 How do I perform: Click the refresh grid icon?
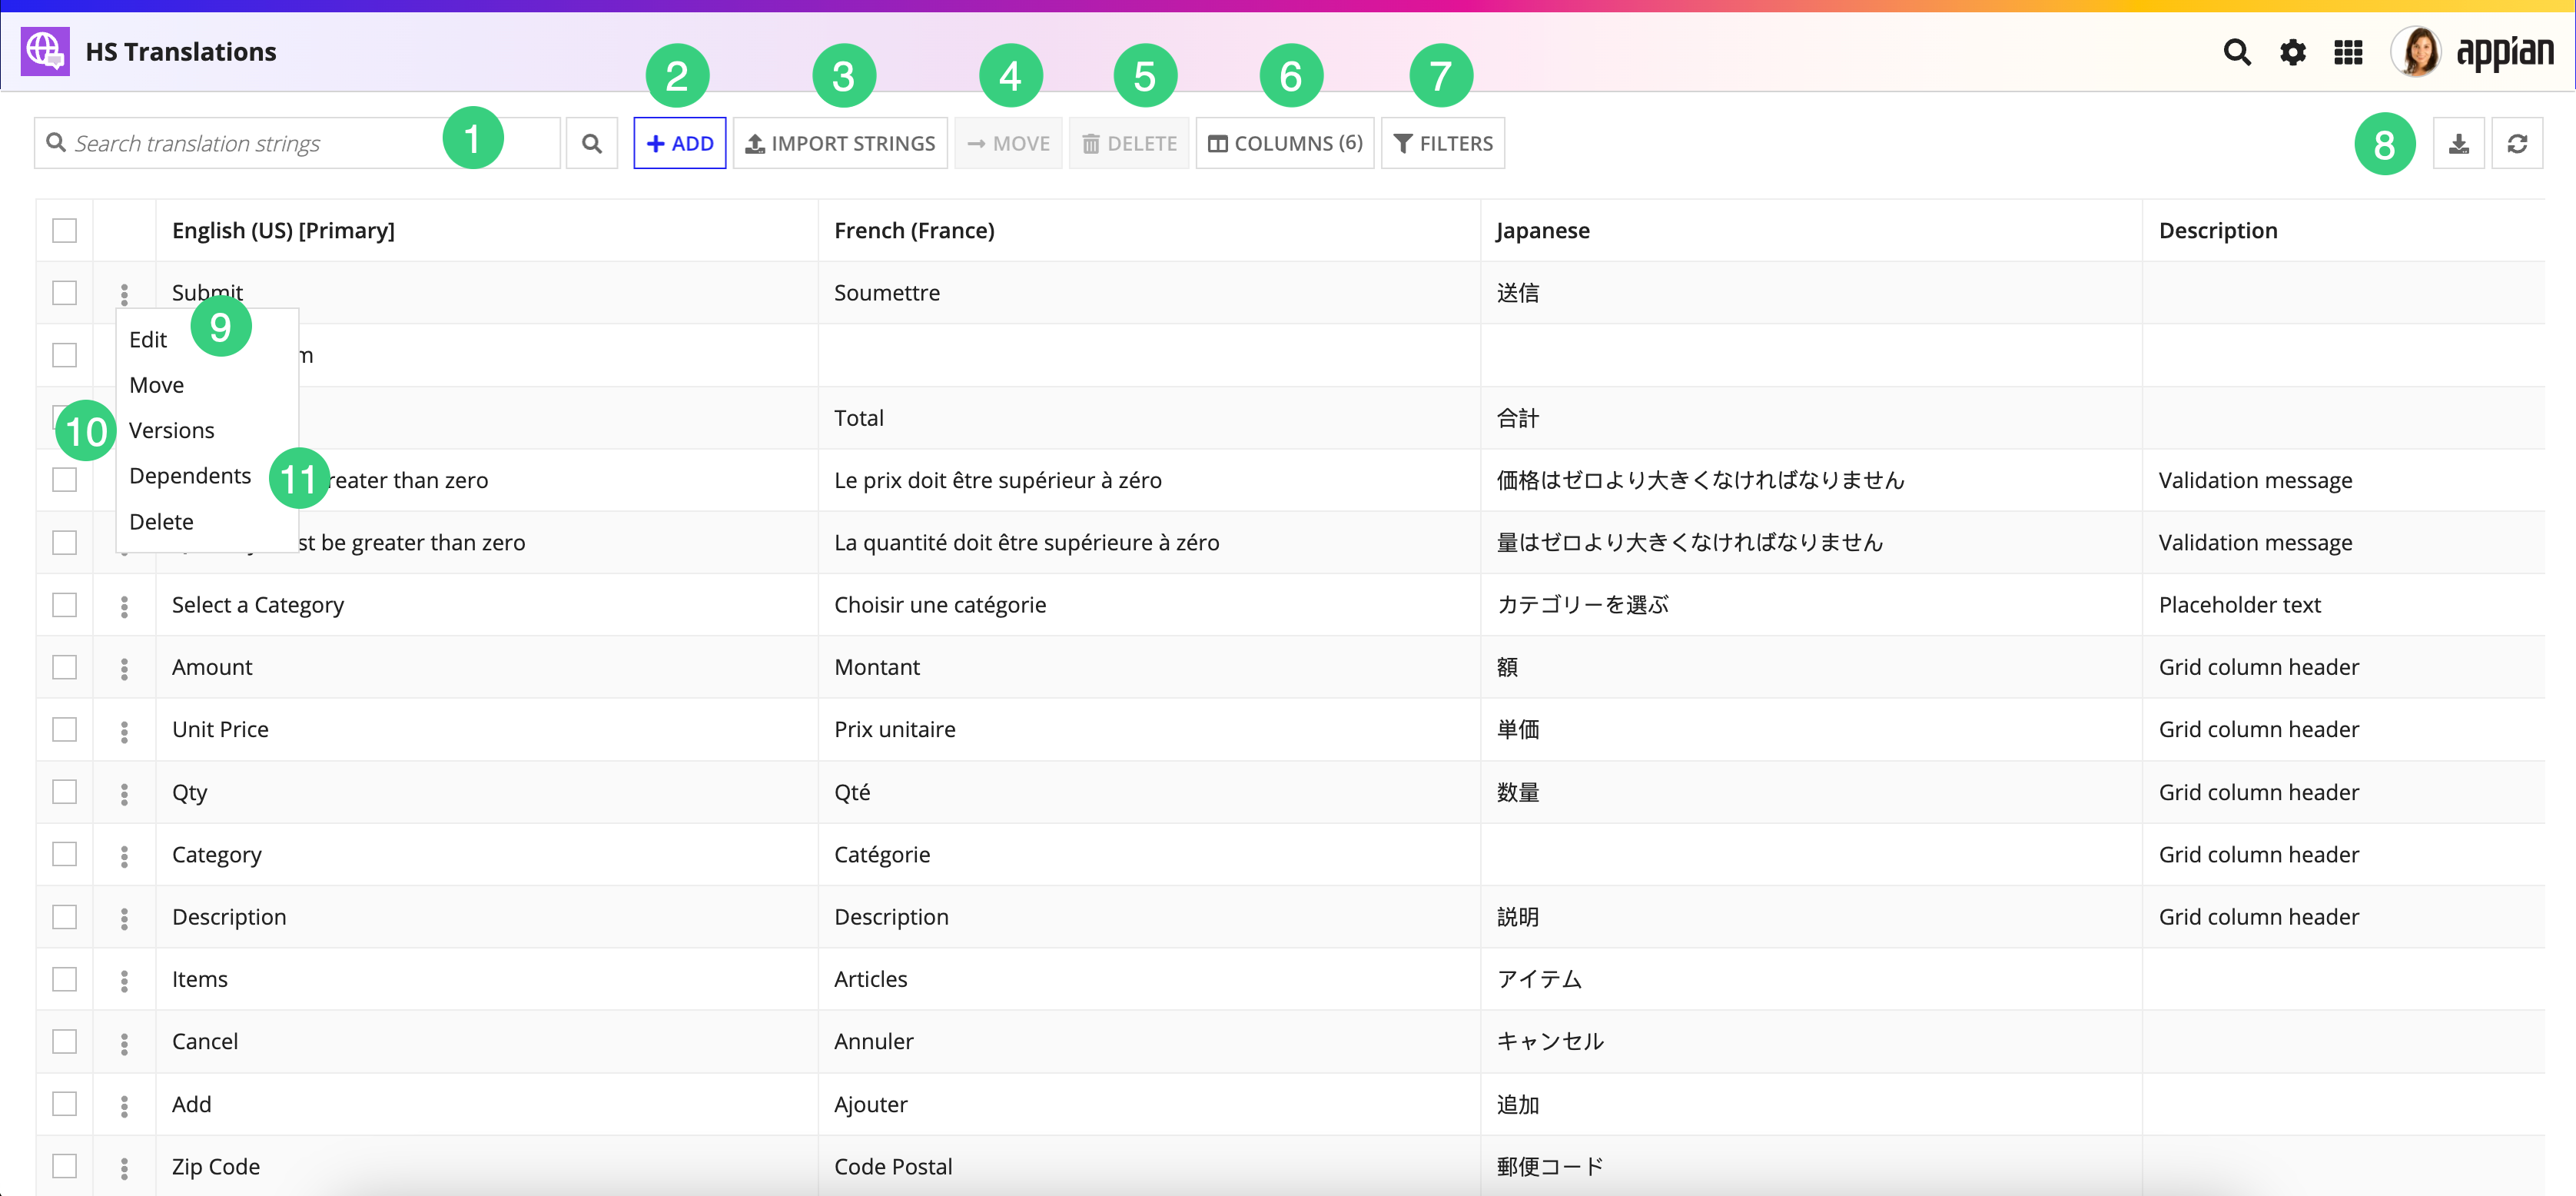tap(2517, 143)
